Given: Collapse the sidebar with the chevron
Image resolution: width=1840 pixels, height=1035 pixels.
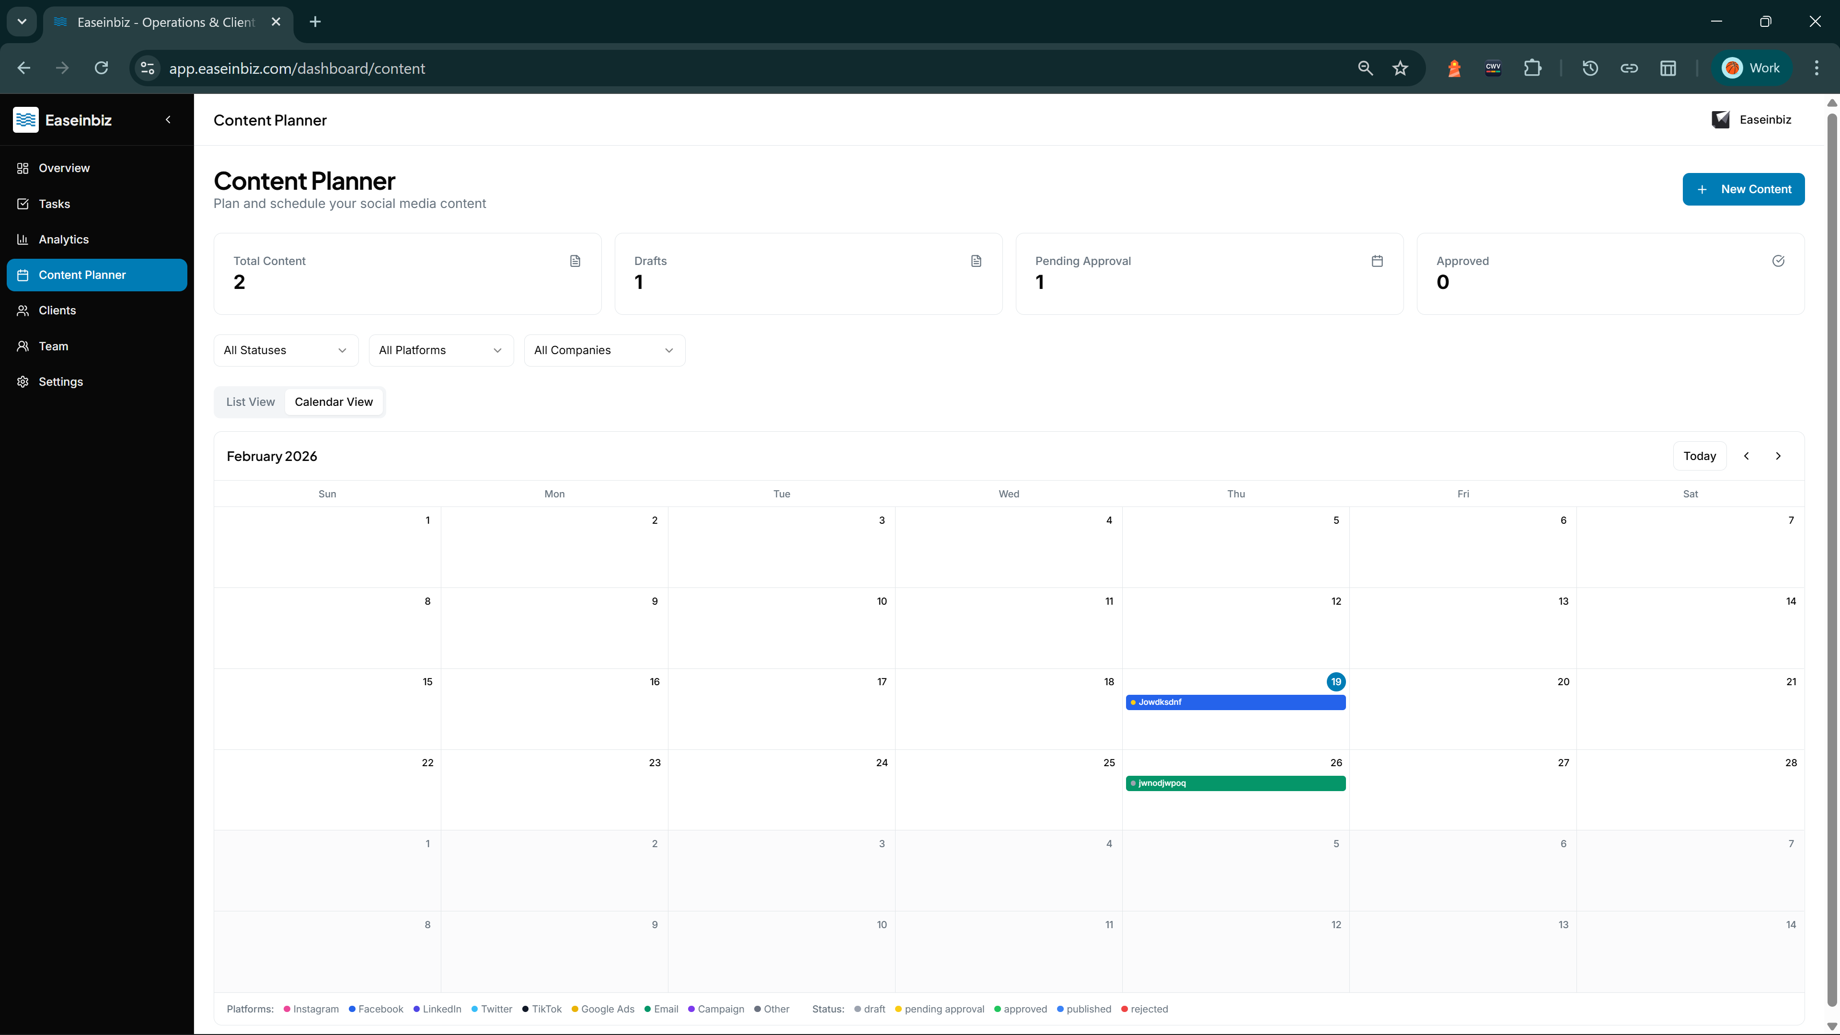Looking at the screenshot, I should 168,119.
